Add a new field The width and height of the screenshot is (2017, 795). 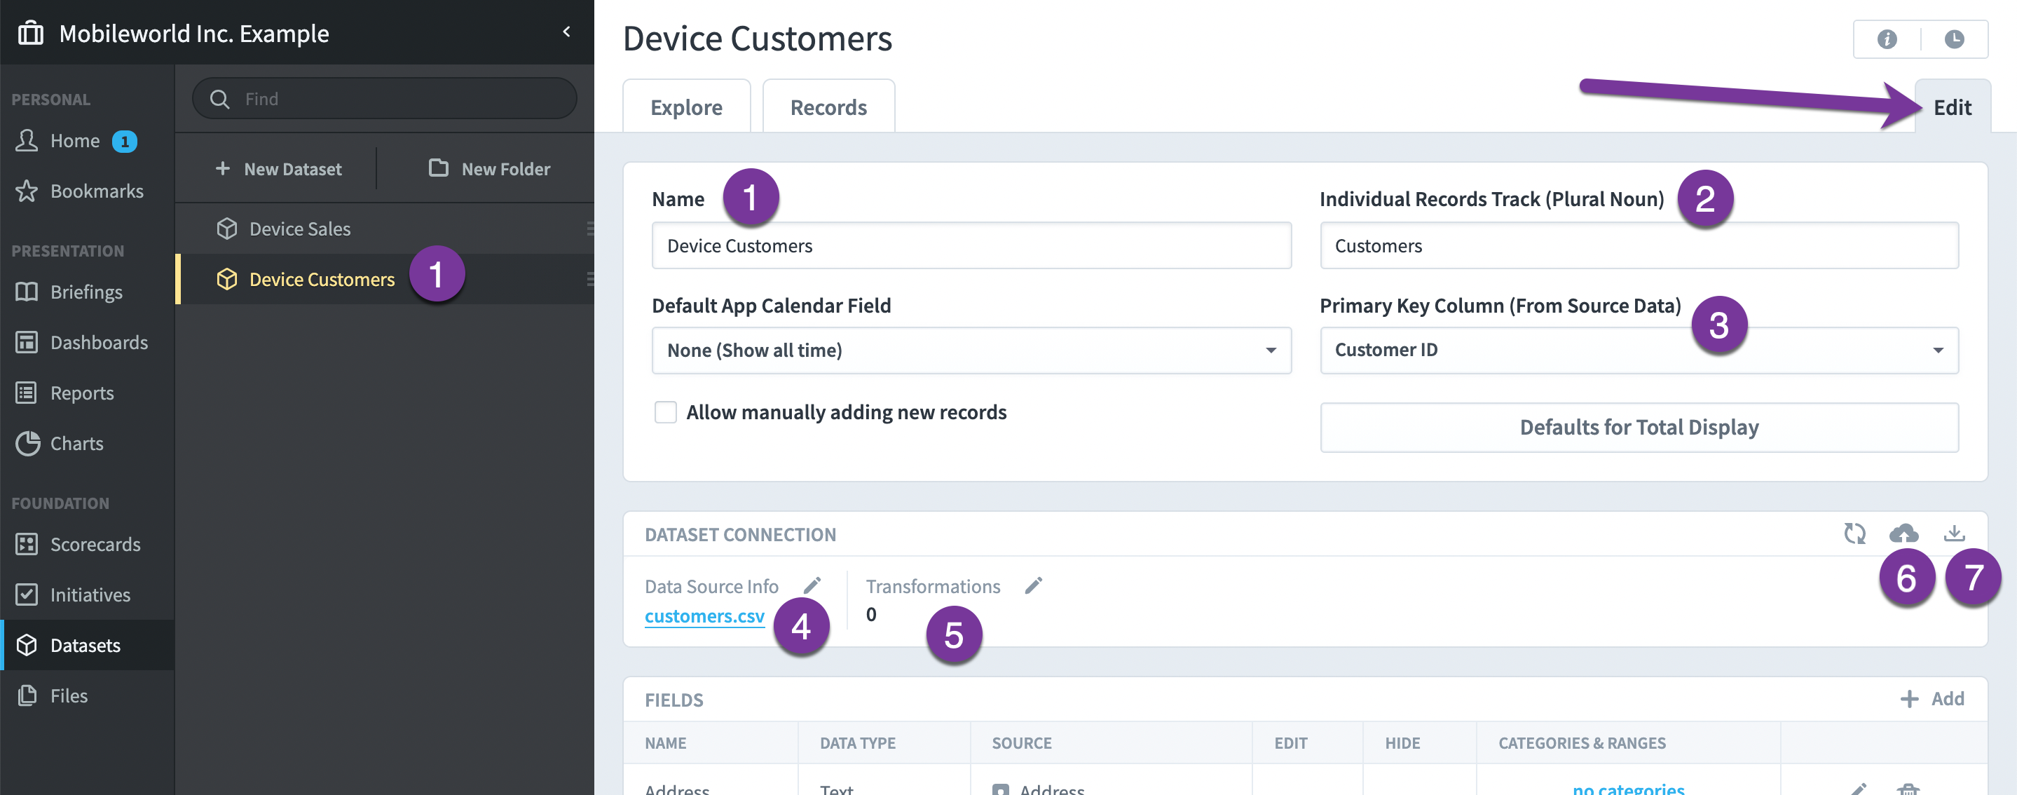point(1932,699)
